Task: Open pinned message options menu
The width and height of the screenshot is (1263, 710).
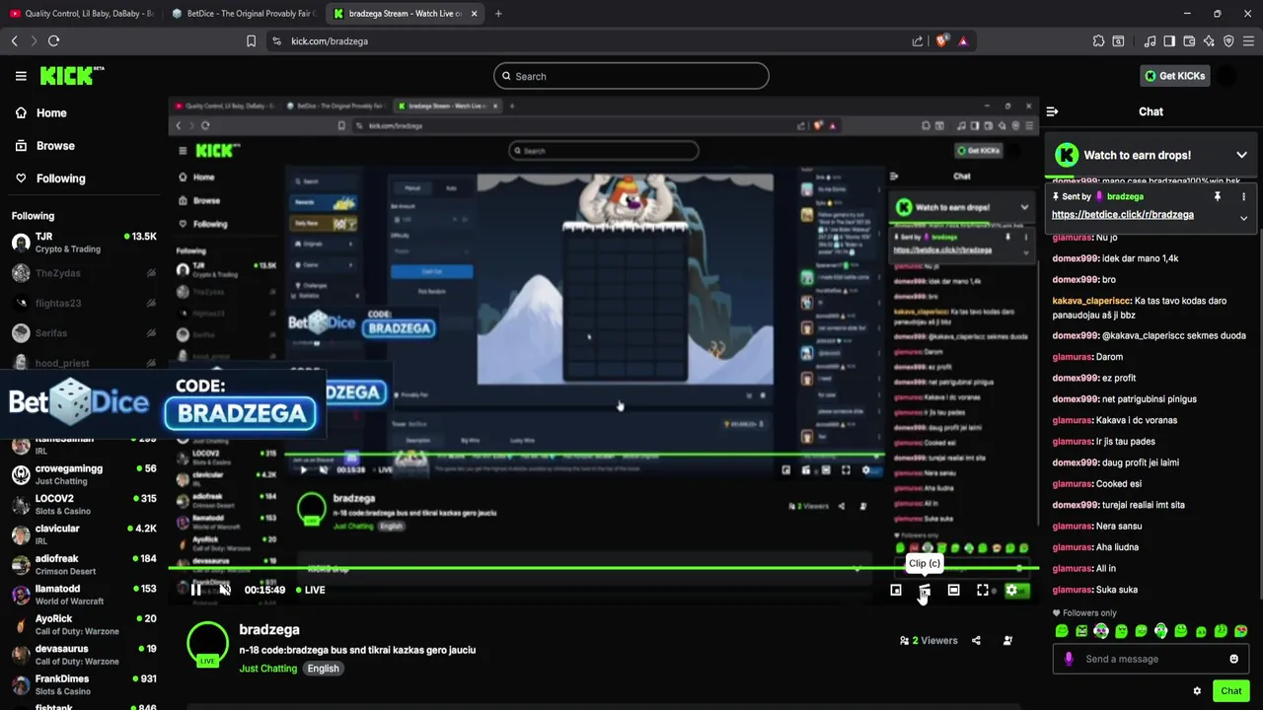Action: pyautogui.click(x=1243, y=196)
